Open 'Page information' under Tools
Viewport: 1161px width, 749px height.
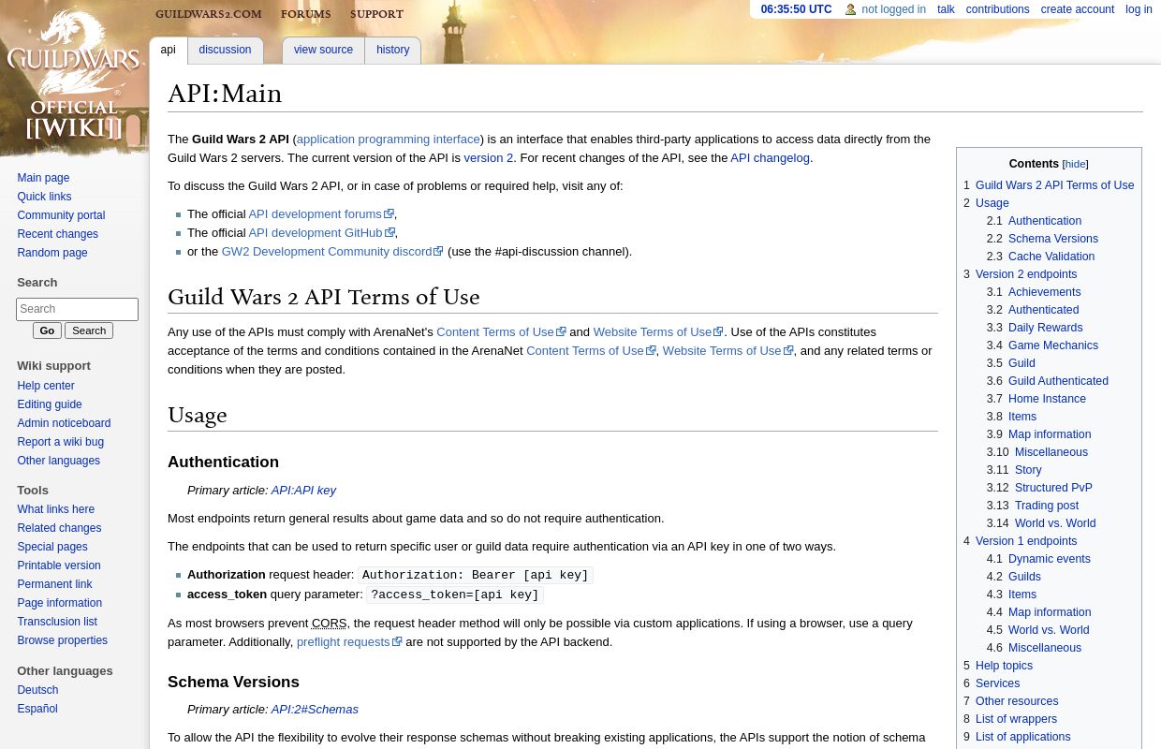pyautogui.click(x=59, y=603)
